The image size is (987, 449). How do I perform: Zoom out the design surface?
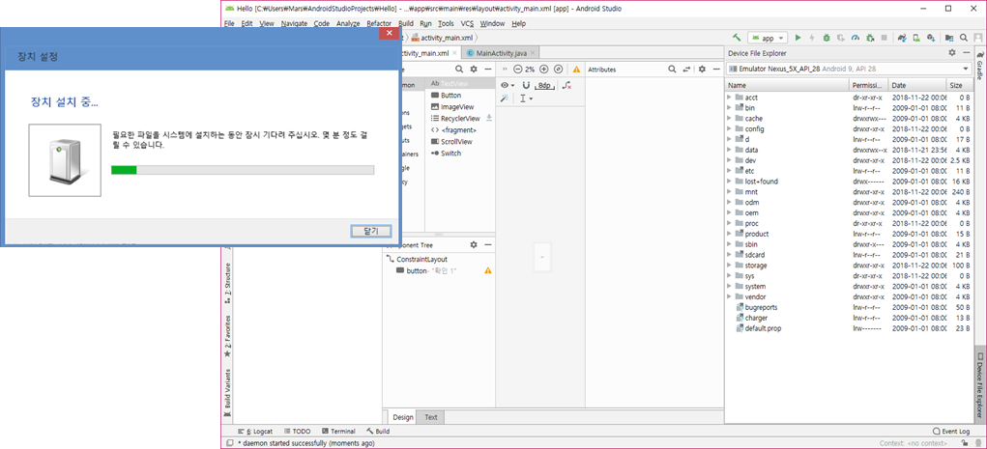517,70
